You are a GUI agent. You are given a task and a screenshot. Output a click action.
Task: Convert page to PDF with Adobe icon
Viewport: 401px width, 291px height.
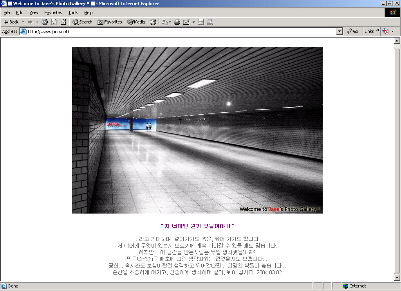tap(386, 31)
